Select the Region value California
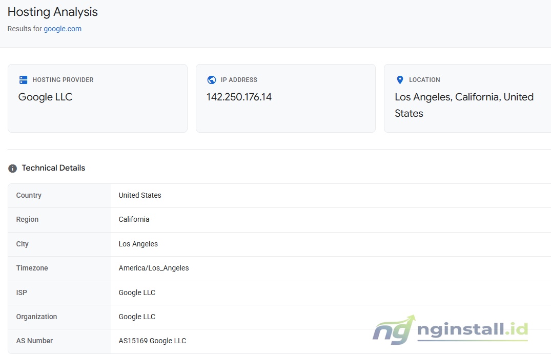This screenshot has height=355, width=551. (134, 219)
